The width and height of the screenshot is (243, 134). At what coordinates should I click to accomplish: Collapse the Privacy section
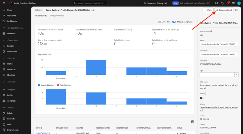(x=4, y=107)
